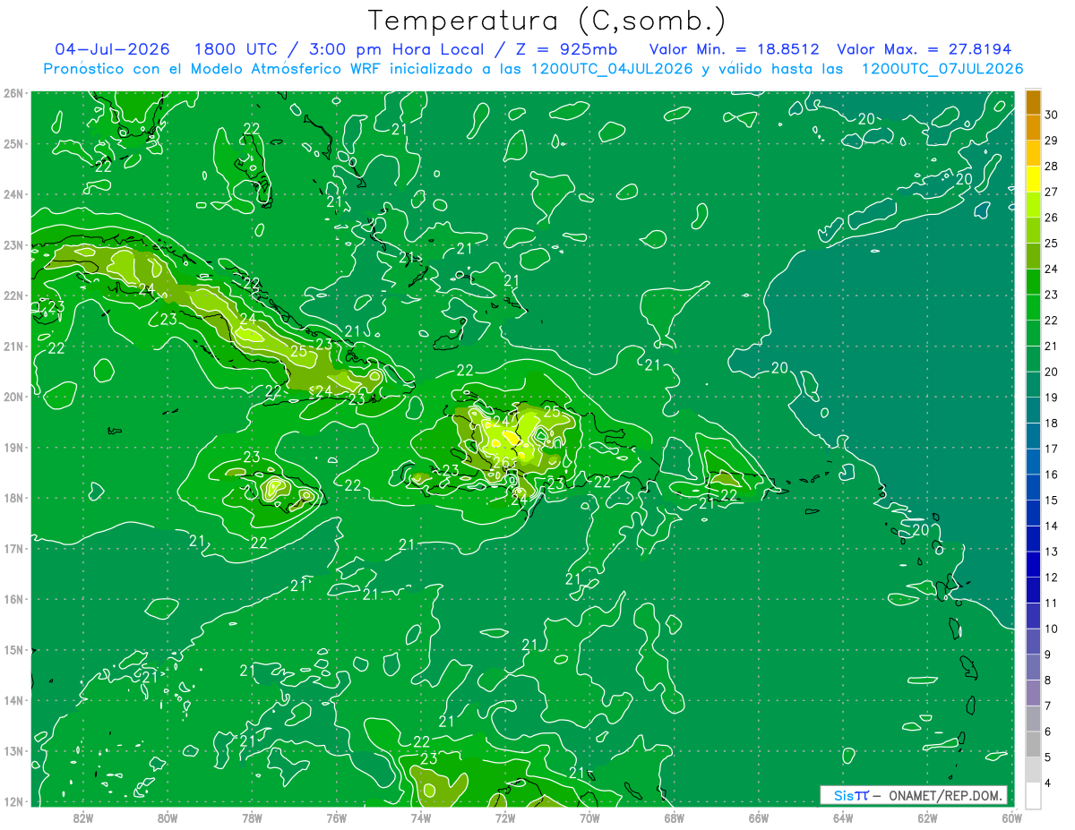Click the '80W' longitude axis label
Viewport: 1075px width, 830px height.
168,817
